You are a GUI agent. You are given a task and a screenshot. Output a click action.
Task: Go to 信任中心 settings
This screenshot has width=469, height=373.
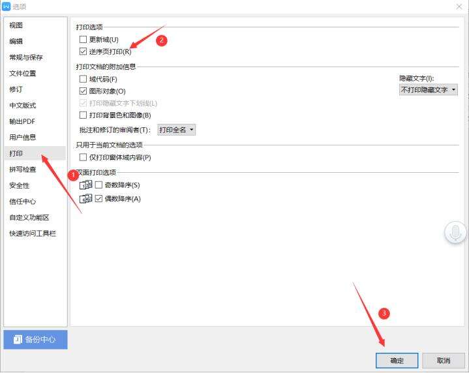pyautogui.click(x=35, y=201)
